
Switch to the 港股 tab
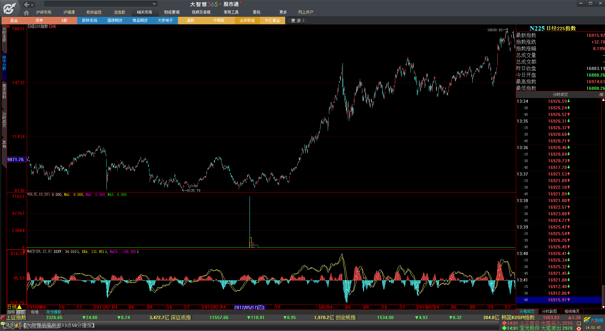pos(191,20)
